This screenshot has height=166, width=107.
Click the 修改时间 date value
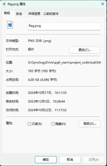point(46,101)
